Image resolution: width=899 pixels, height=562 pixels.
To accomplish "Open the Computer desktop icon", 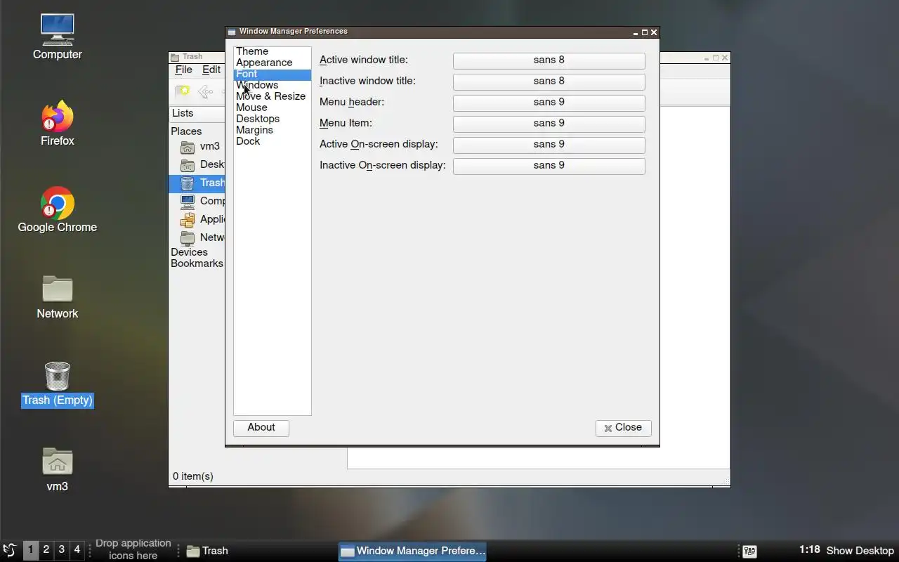I will click(x=57, y=37).
